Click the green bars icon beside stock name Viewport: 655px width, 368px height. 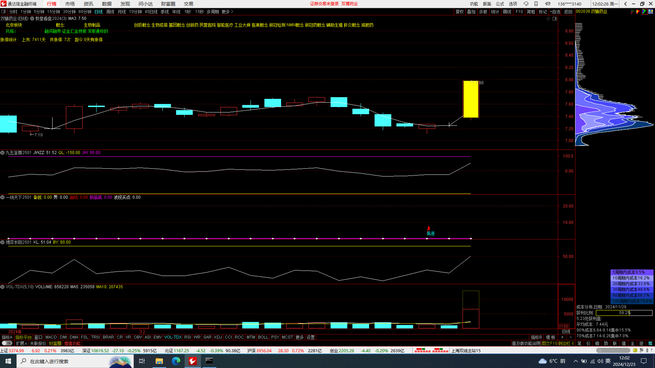(632, 12)
